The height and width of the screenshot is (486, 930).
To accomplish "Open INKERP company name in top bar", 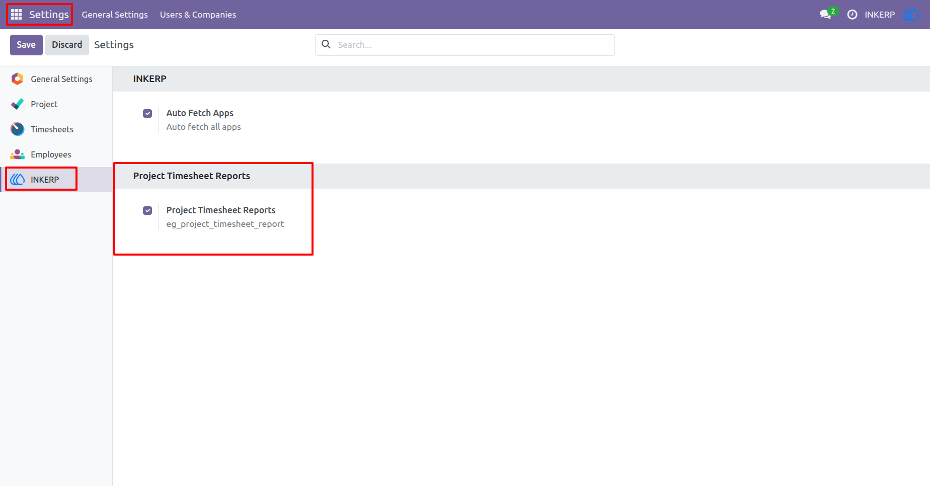I will (x=880, y=15).
